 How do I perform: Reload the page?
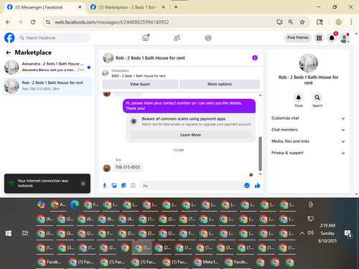point(33,22)
